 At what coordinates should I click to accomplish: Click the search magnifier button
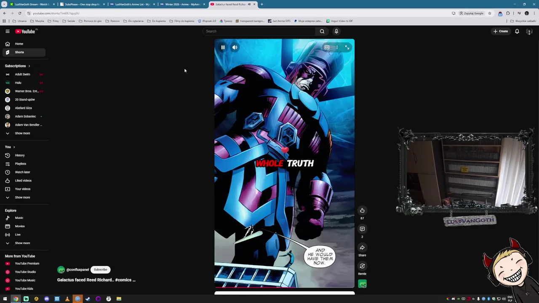[x=322, y=31]
